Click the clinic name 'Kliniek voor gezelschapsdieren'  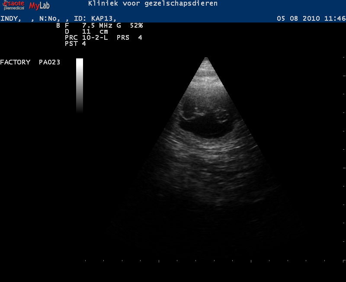click(153, 3)
